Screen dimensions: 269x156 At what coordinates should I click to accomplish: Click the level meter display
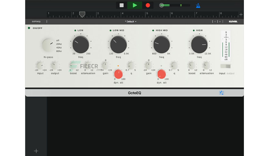click(226, 46)
